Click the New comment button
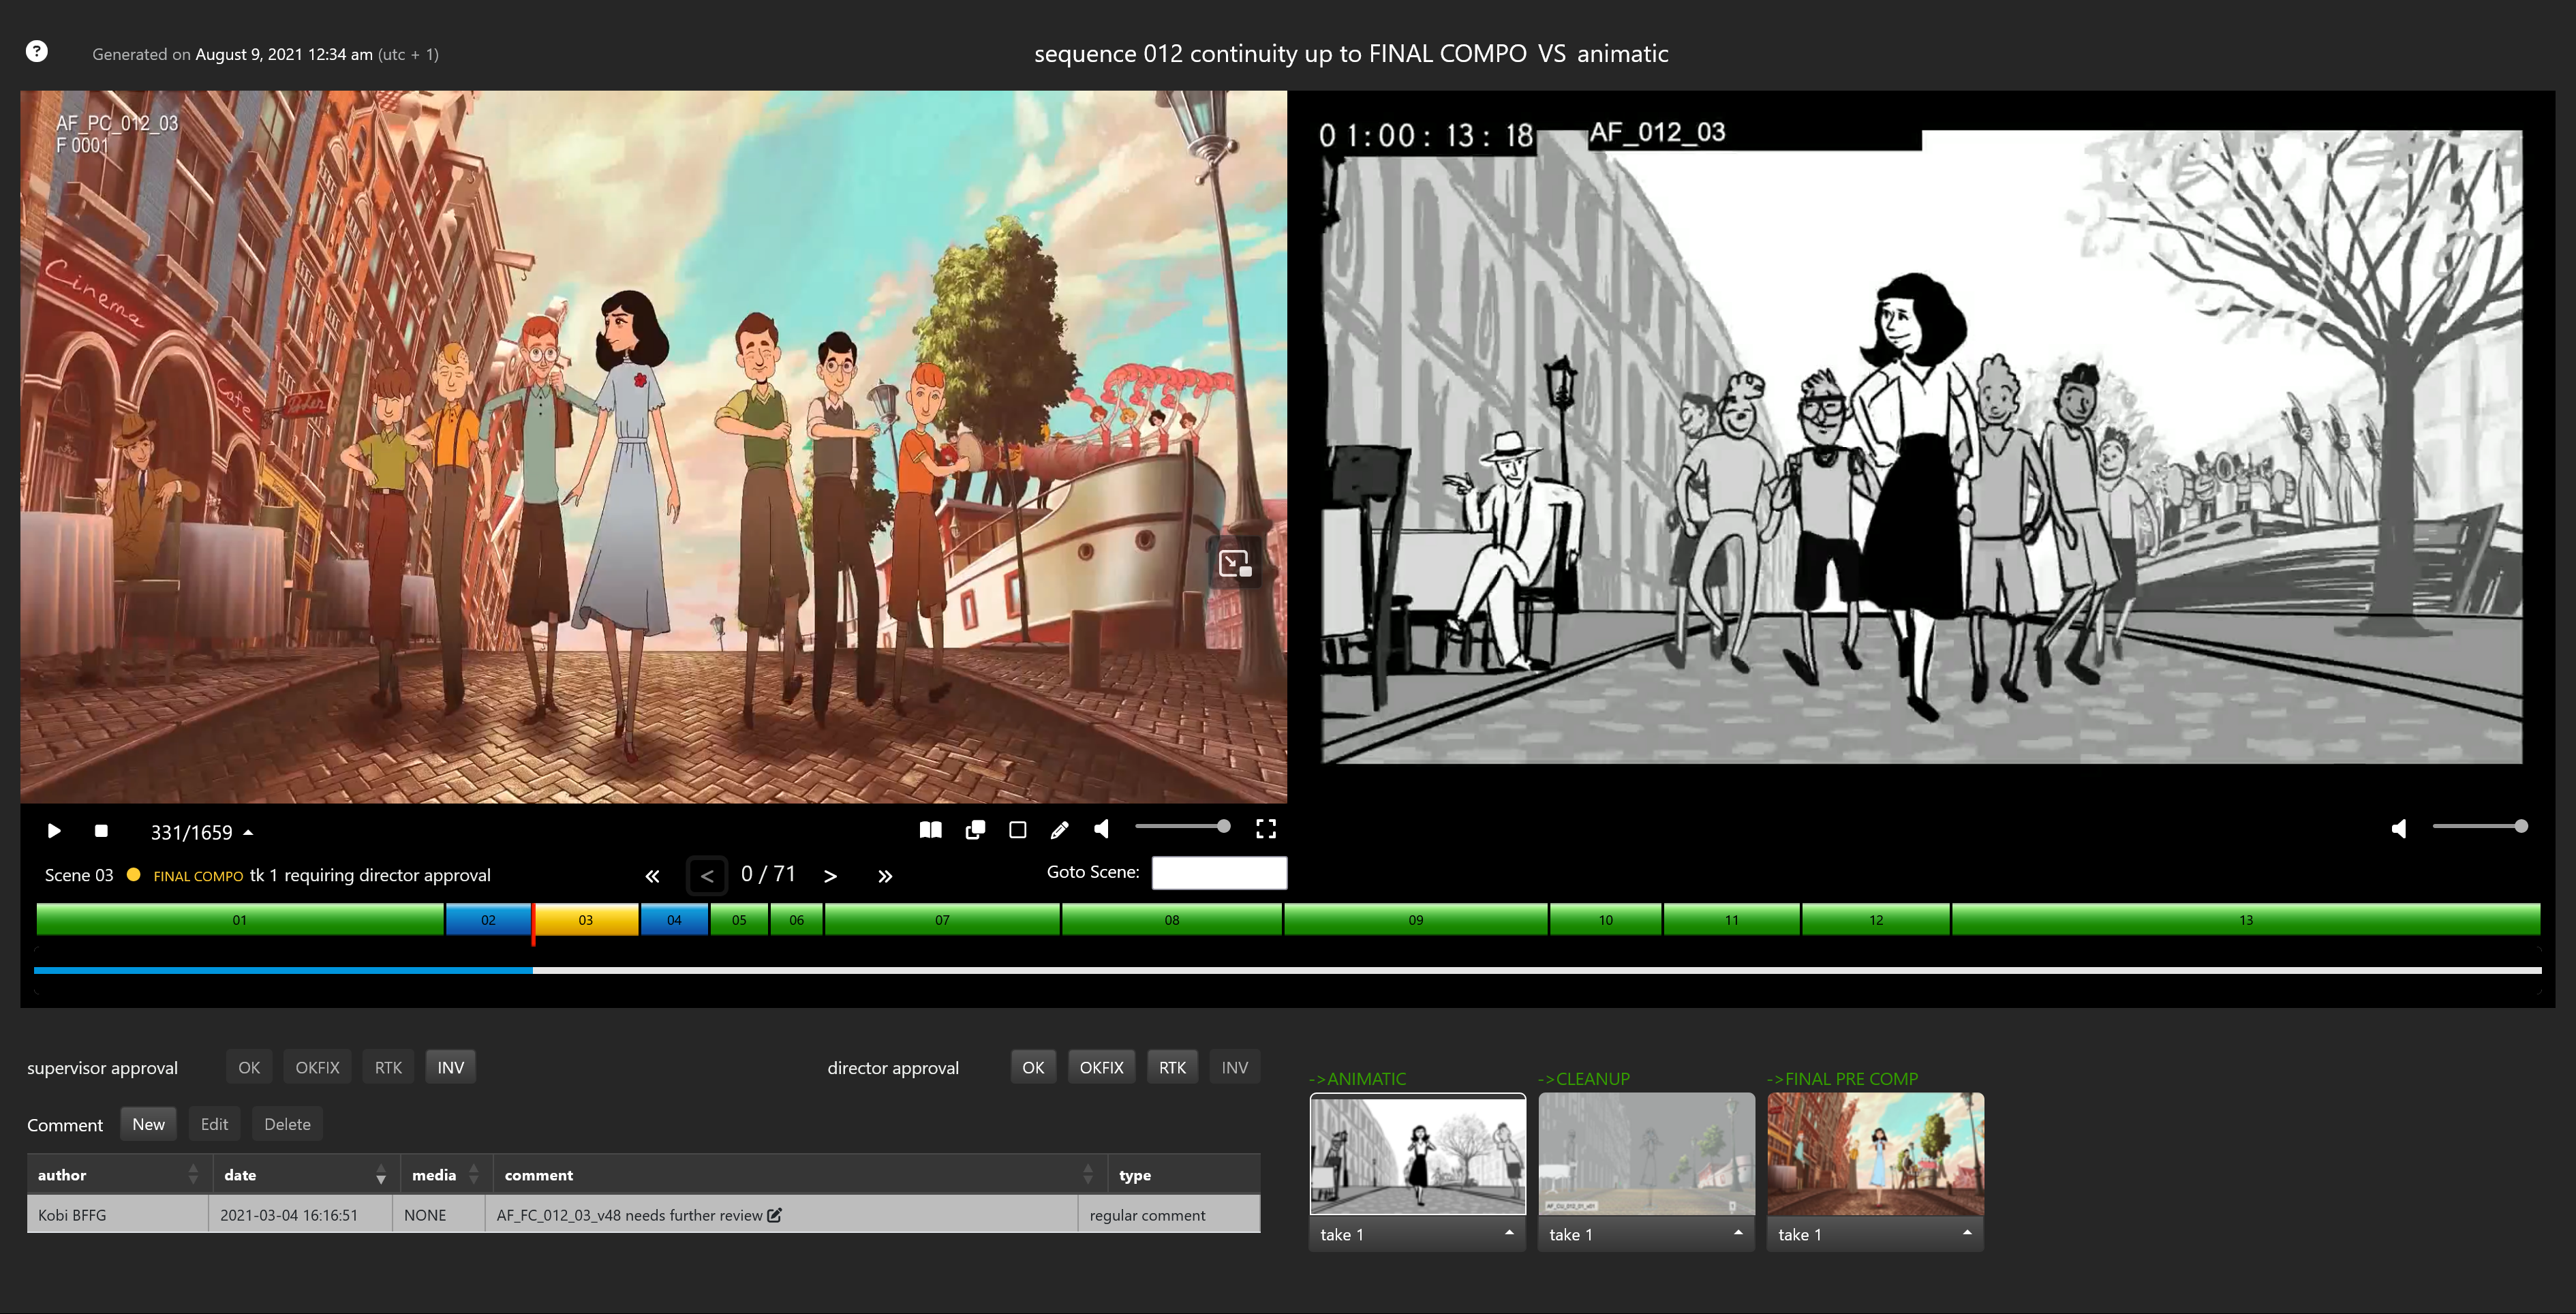The width and height of the screenshot is (2576, 1314). click(x=148, y=1124)
